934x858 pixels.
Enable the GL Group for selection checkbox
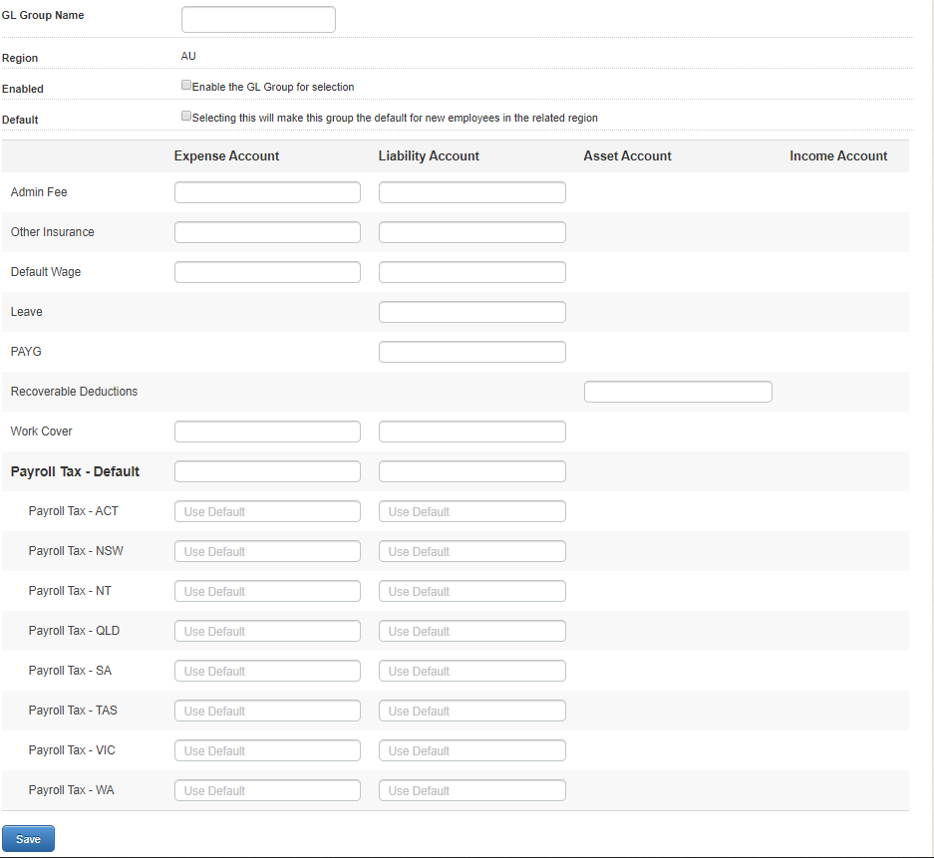pyautogui.click(x=186, y=87)
